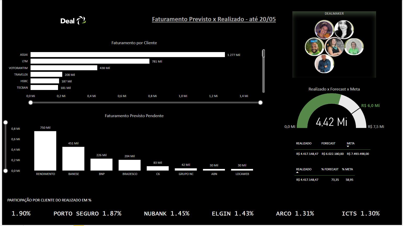Select the BANESE column
403x226 pixels.
point(73,159)
